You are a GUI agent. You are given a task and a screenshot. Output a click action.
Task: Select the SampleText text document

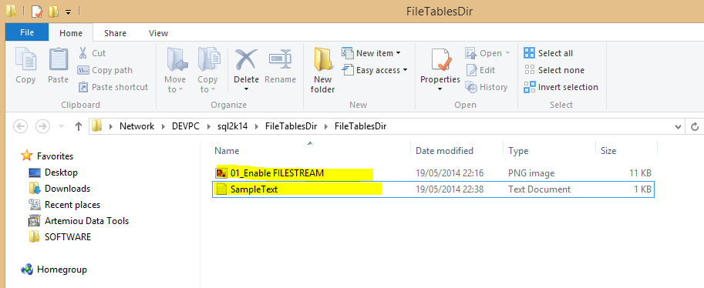click(433, 189)
